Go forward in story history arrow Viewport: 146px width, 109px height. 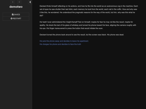(19, 2)
